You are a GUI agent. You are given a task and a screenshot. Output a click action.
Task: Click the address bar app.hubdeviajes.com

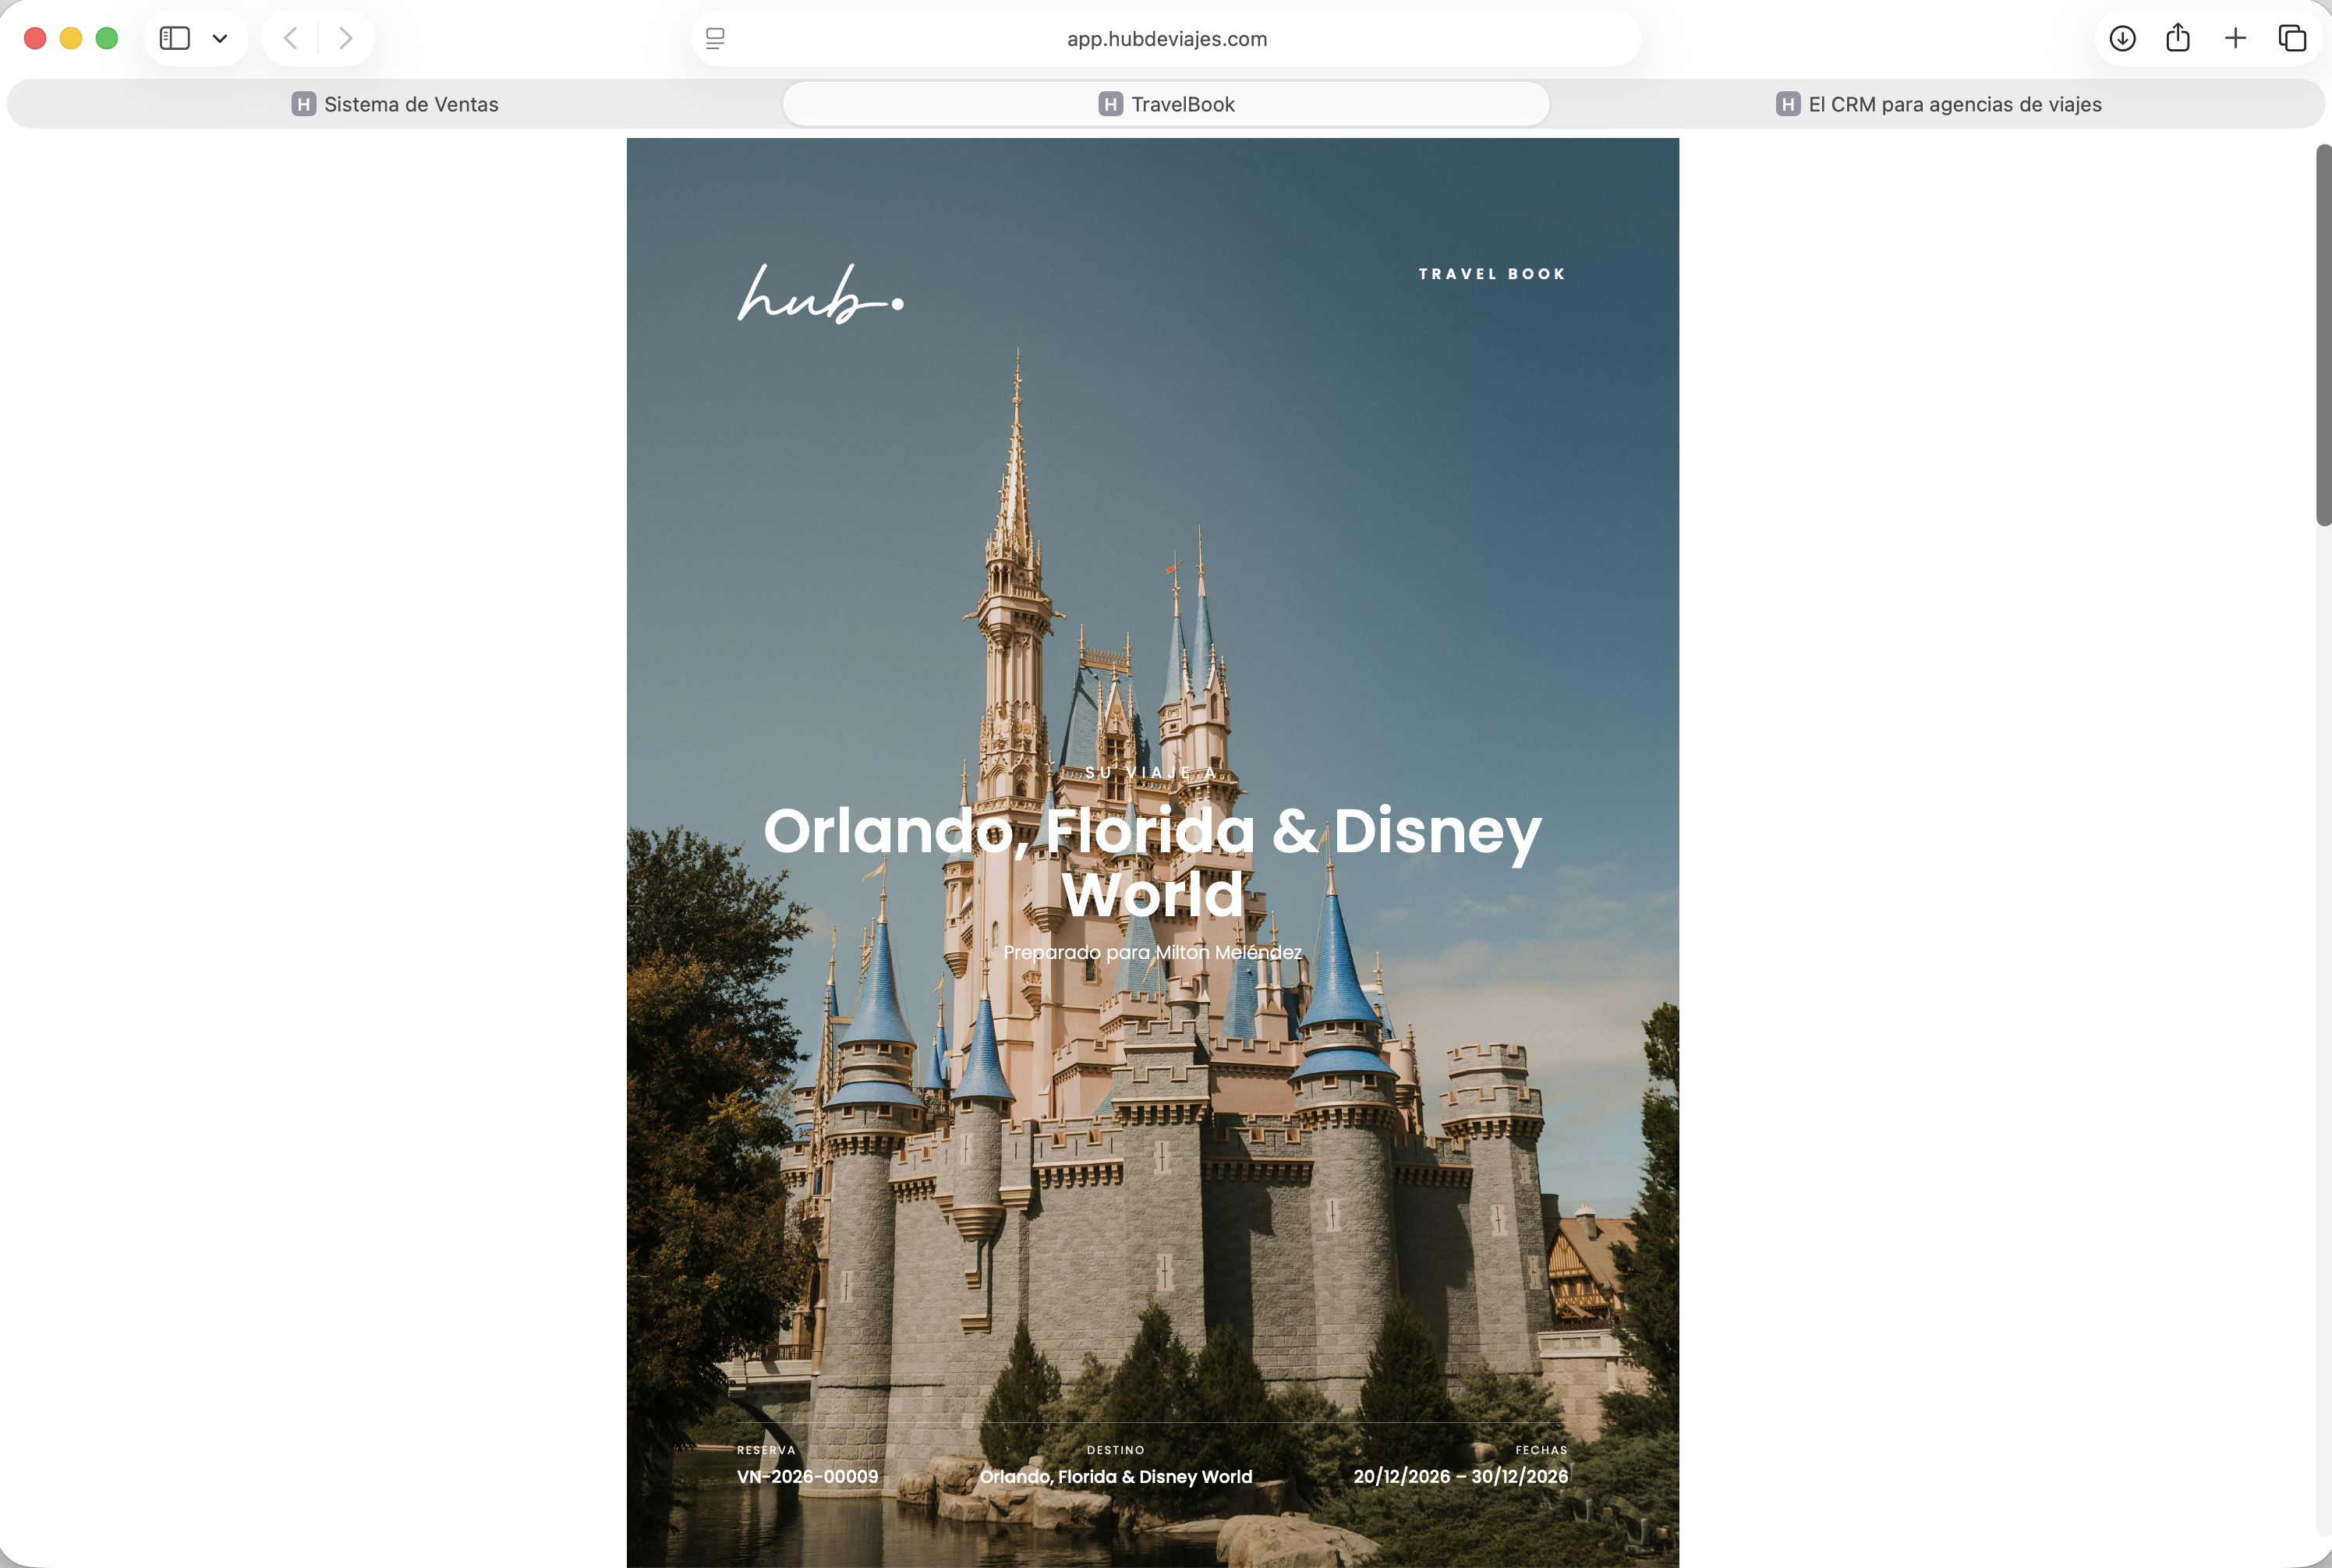click(x=1166, y=38)
